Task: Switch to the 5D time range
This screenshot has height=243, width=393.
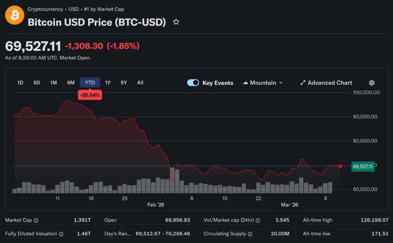Action: (37, 83)
